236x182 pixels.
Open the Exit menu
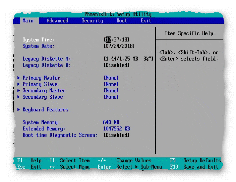click(146, 20)
